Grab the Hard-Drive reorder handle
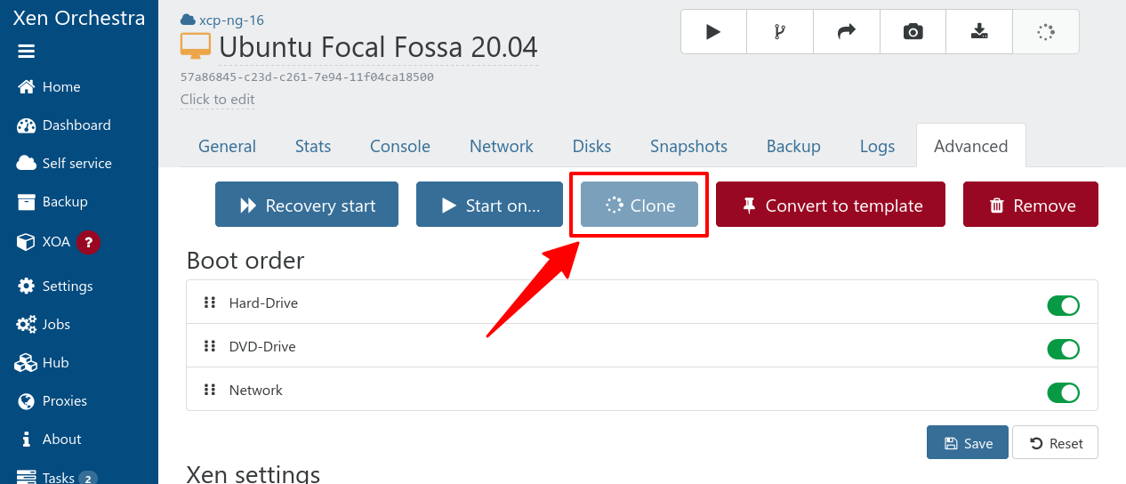 [210, 302]
